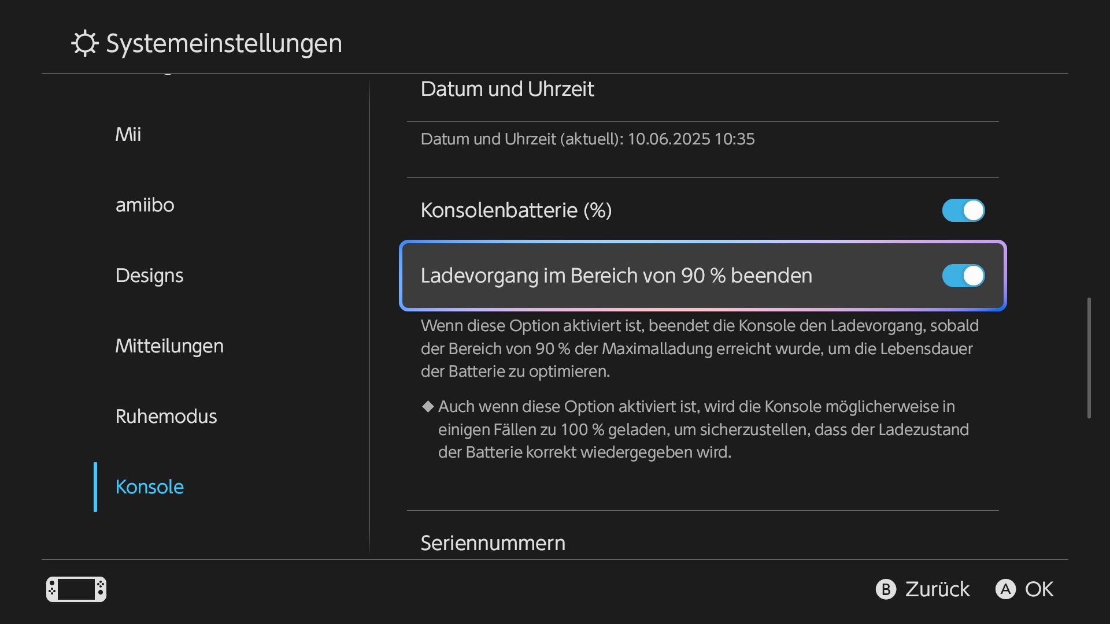Click the diamond bullet before the Auch wenn note
This screenshot has height=624, width=1110.
click(x=428, y=406)
